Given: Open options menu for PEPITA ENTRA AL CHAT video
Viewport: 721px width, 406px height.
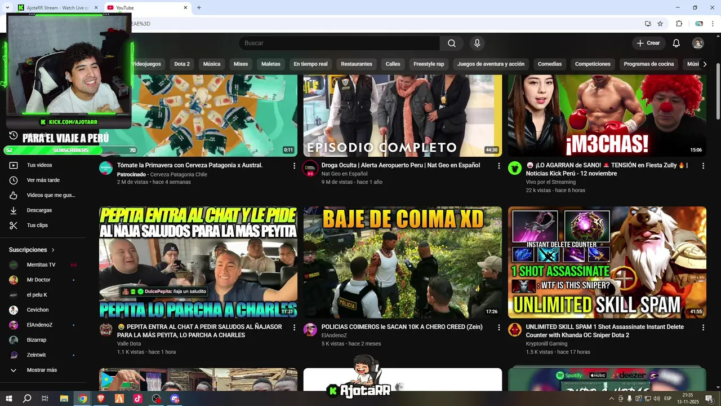Looking at the screenshot, I should pos(294,327).
